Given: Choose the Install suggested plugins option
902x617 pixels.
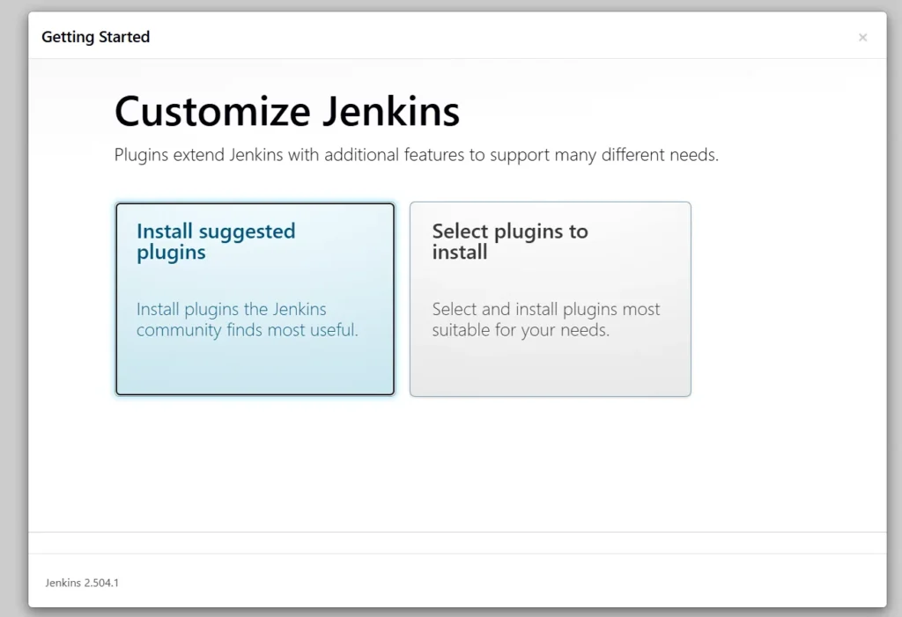Looking at the screenshot, I should pos(255,299).
